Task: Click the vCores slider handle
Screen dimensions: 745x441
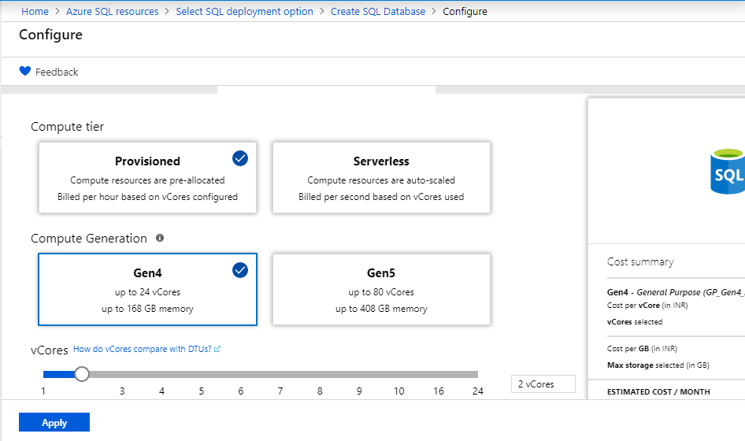Action: pos(82,374)
